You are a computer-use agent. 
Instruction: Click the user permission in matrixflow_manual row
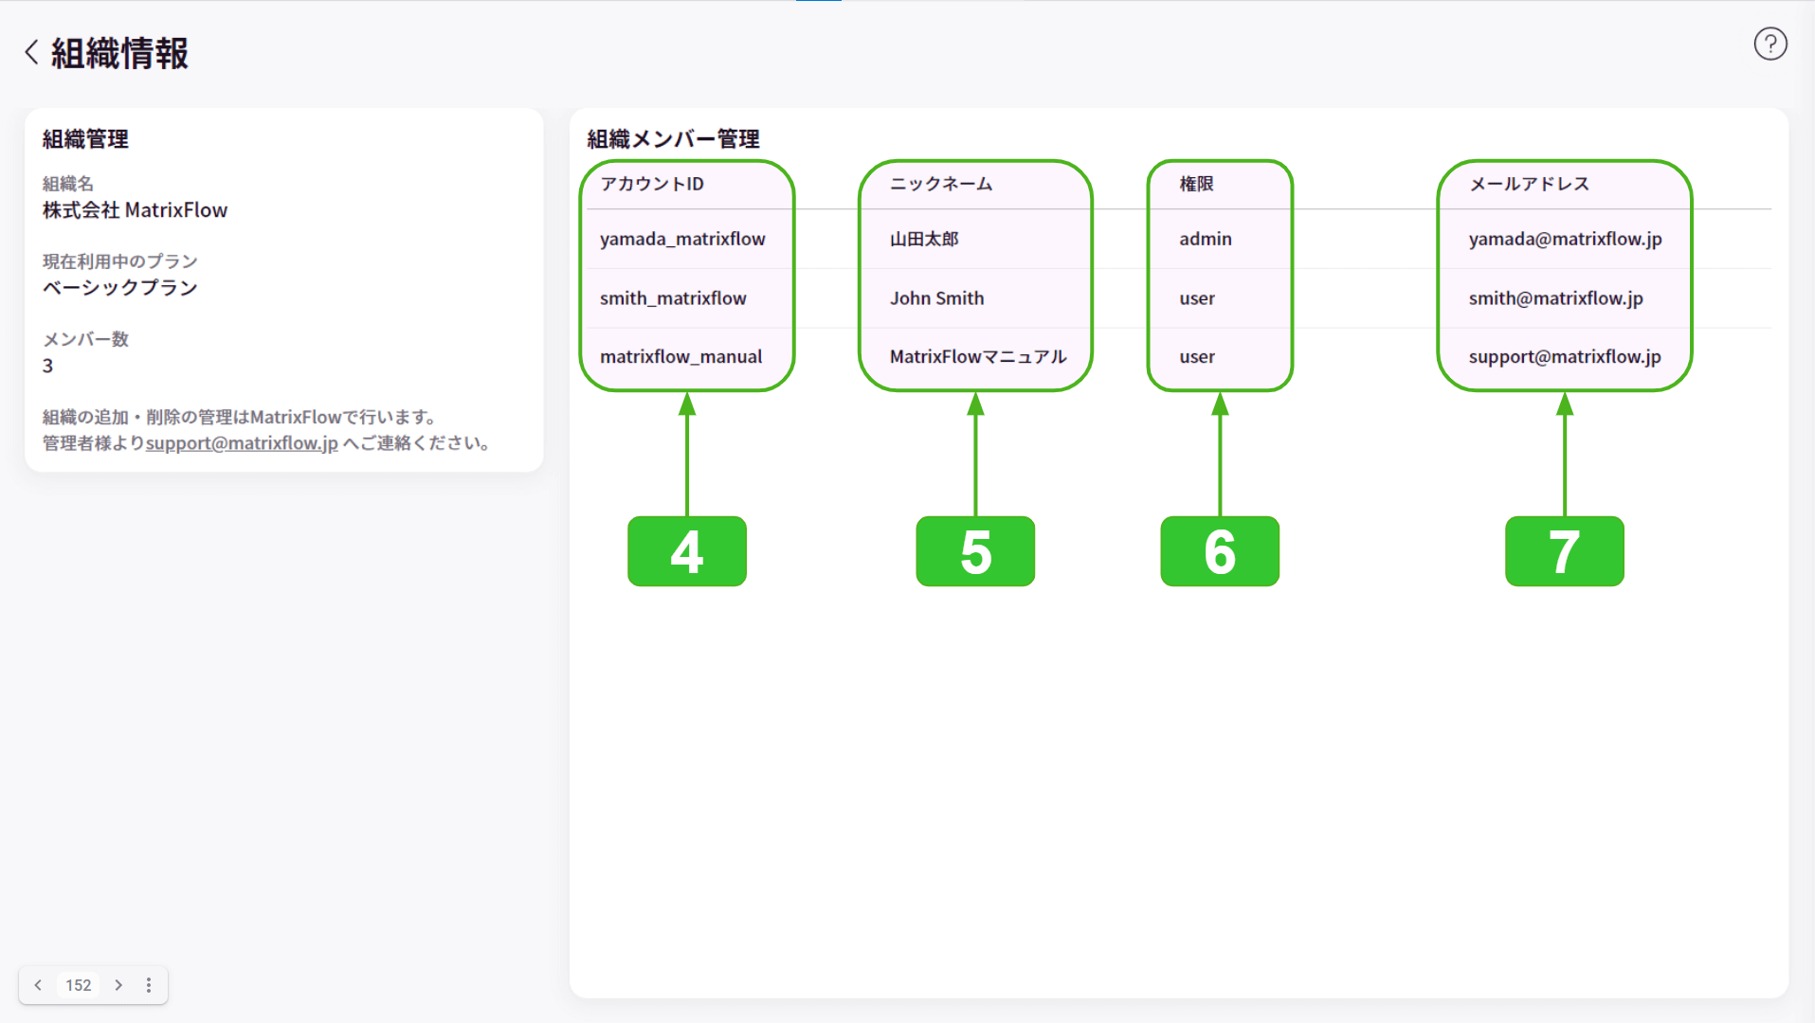tap(1197, 357)
